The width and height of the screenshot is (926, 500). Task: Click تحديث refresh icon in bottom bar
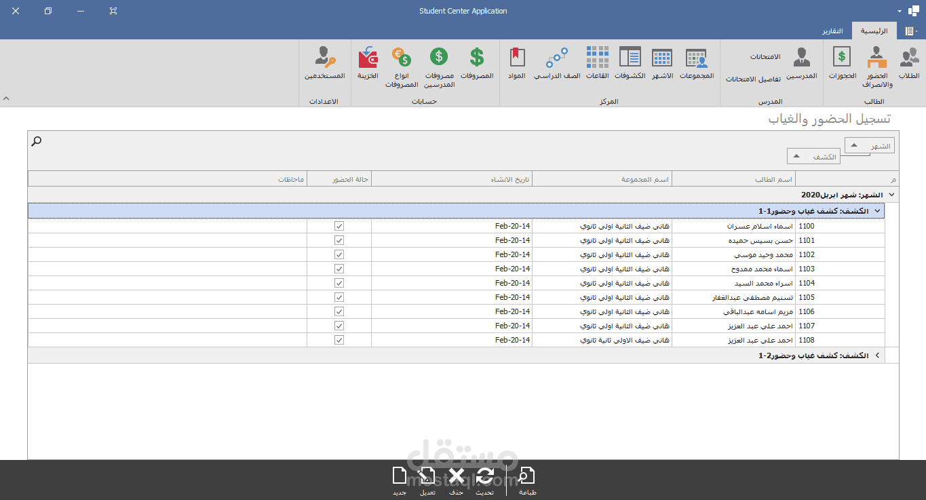(484, 481)
